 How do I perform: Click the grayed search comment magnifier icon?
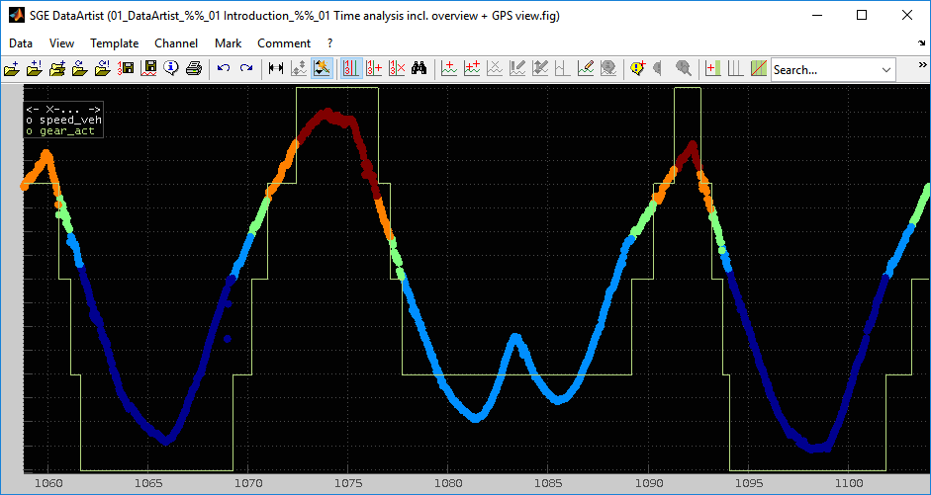[x=684, y=68]
